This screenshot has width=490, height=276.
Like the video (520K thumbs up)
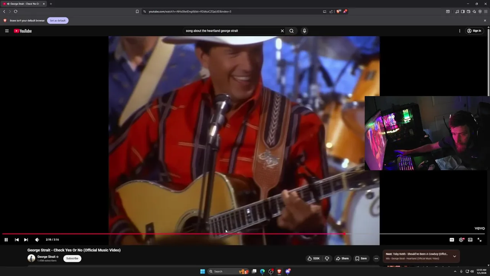tap(314, 258)
